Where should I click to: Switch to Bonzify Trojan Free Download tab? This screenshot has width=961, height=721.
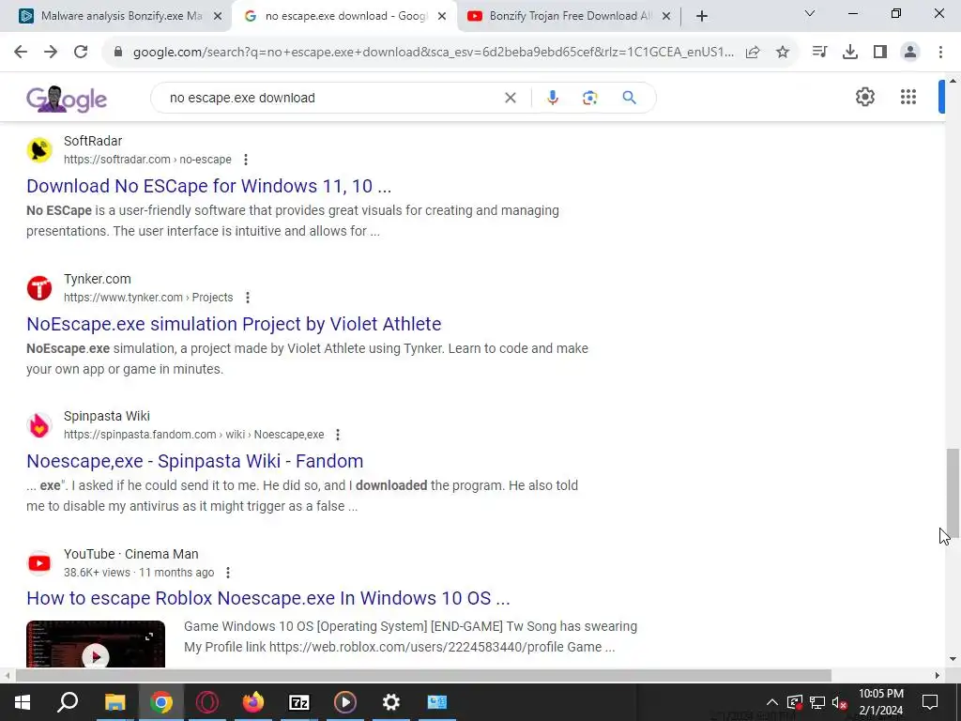click(x=571, y=16)
